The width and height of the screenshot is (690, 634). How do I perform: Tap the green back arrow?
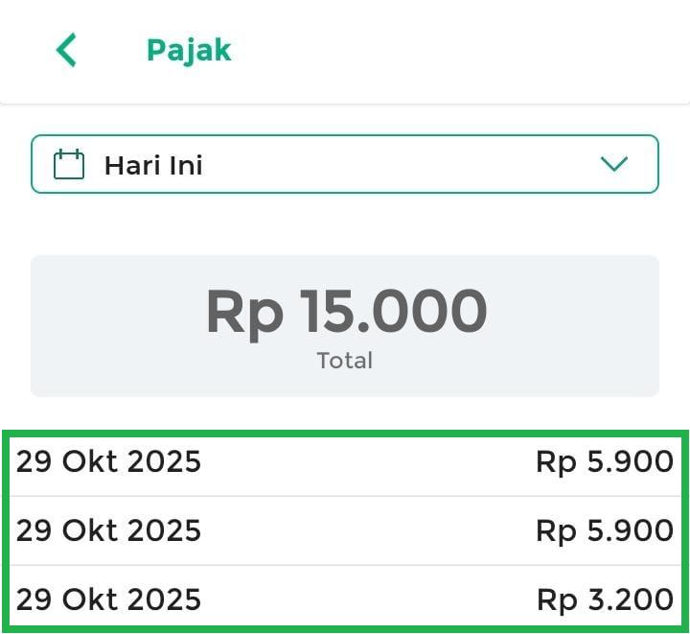[x=65, y=50]
